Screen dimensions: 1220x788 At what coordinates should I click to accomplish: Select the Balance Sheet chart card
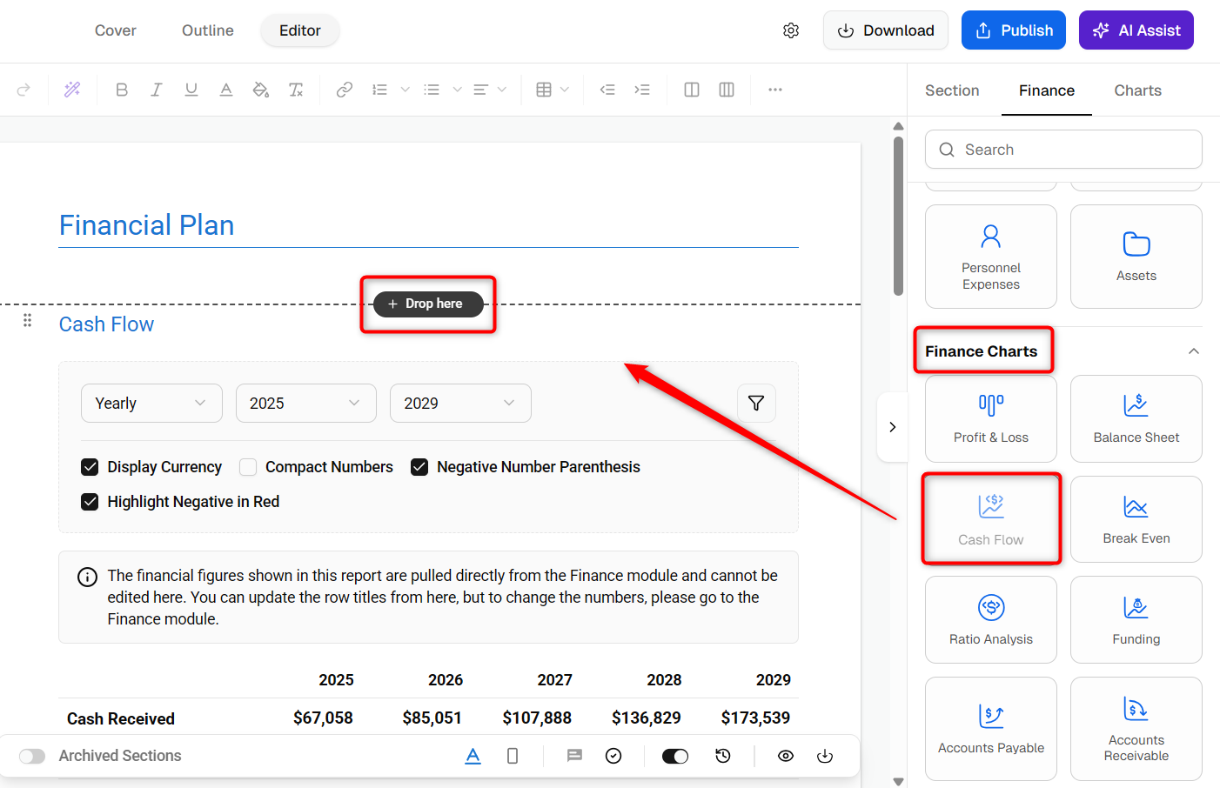coord(1136,419)
